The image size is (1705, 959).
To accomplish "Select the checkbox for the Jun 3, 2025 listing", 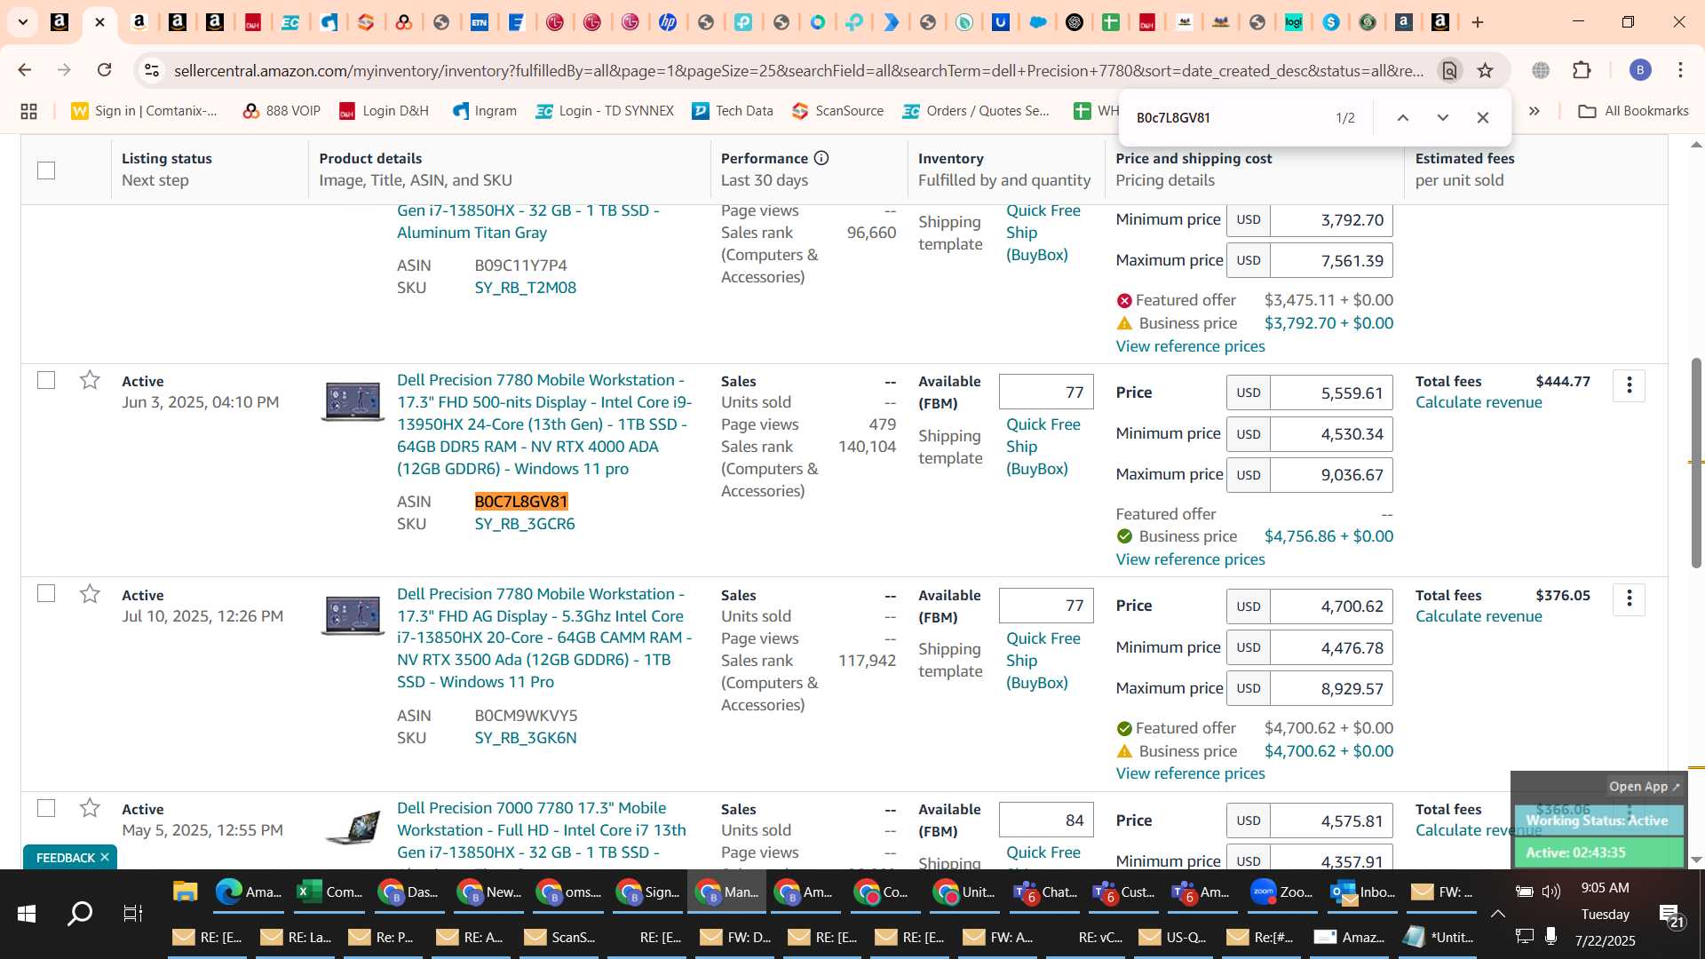I will 46,380.
